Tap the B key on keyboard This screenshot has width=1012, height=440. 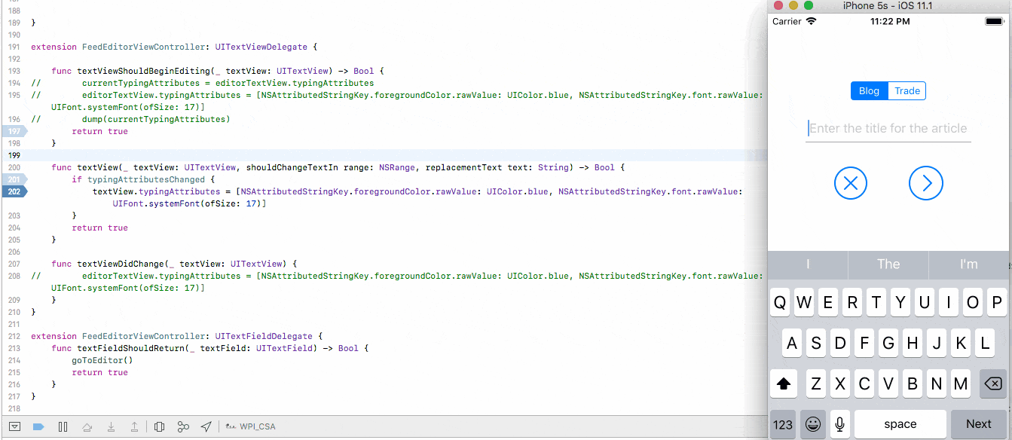point(913,384)
